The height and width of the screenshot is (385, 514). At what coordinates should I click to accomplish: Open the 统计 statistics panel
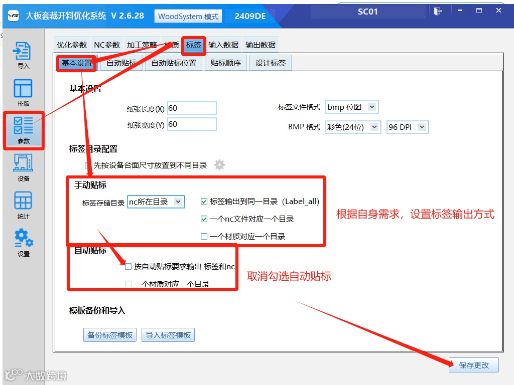click(x=23, y=206)
